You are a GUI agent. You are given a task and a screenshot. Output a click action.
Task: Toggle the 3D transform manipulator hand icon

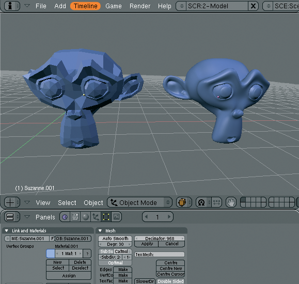[231, 202]
